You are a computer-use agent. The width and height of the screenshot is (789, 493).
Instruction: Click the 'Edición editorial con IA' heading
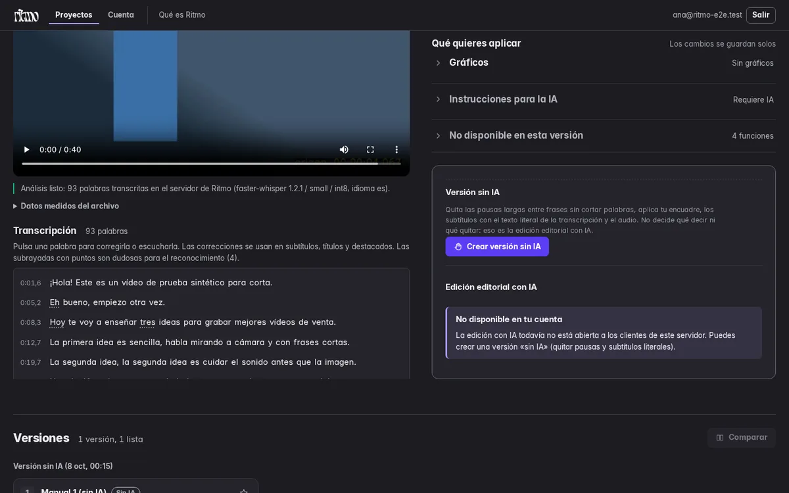491,287
